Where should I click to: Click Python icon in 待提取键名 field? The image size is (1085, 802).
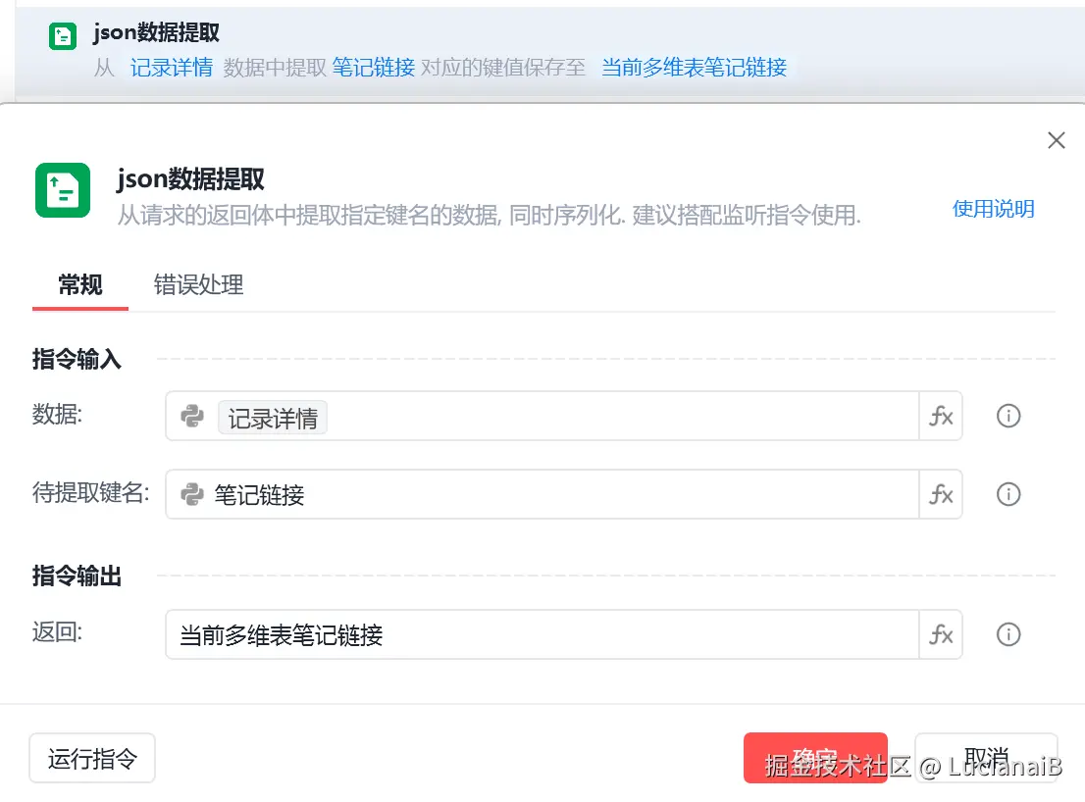pos(191,494)
